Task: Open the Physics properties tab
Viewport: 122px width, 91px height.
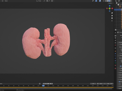Action: (115, 58)
